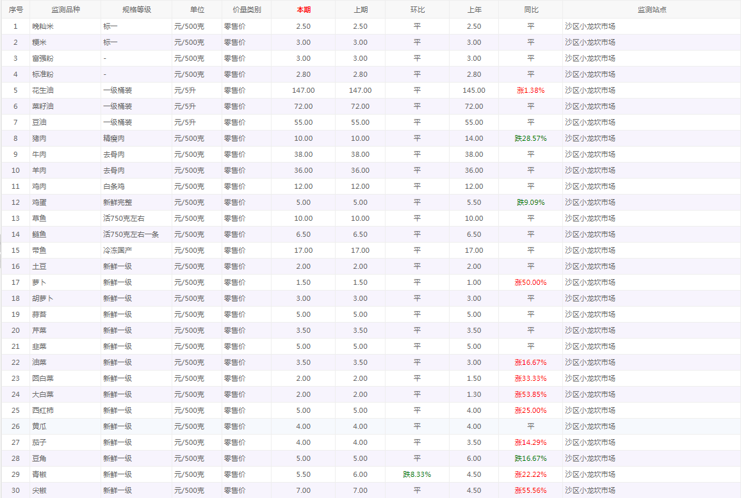The height and width of the screenshot is (498, 741).
Task: Click the 涨1.38% year-over-year value
Action: coord(530,90)
